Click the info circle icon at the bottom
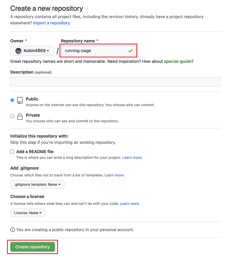The height and width of the screenshot is (256, 229). (x=12, y=229)
